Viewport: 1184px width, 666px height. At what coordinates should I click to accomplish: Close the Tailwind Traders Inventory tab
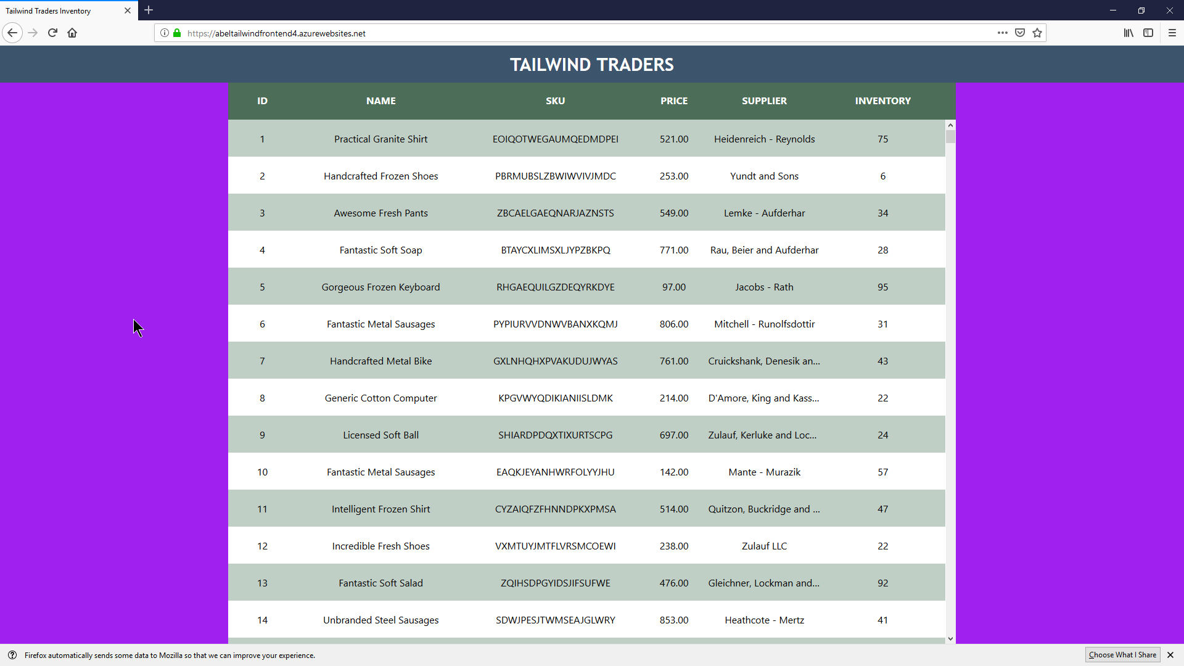pyautogui.click(x=128, y=10)
